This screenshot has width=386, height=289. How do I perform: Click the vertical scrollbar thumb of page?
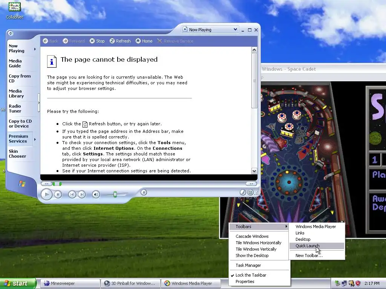click(254, 81)
